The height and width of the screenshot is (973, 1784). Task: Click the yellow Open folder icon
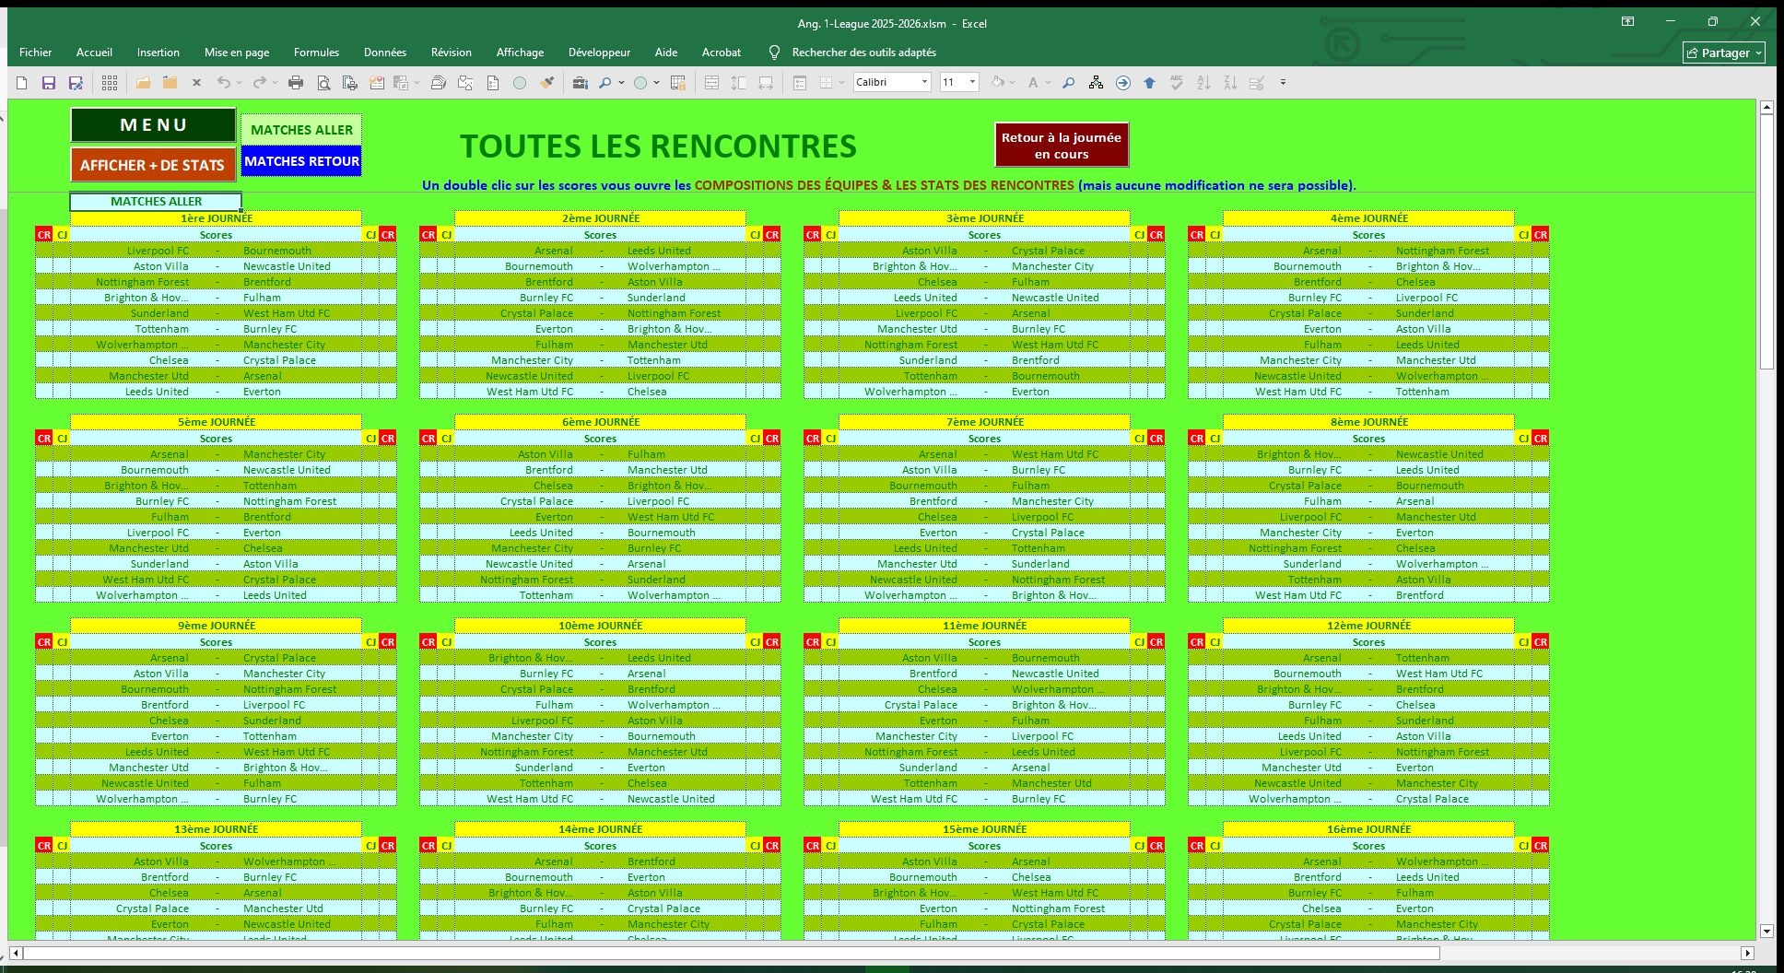[143, 83]
